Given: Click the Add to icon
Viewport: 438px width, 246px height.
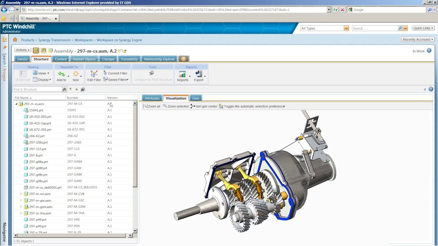Looking at the screenshot, I should (x=62, y=74).
